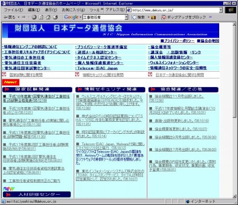The height and width of the screenshot is (205, 238).
Task: Follow the プライバシーポリシー link at top right
Action: tap(178, 41)
